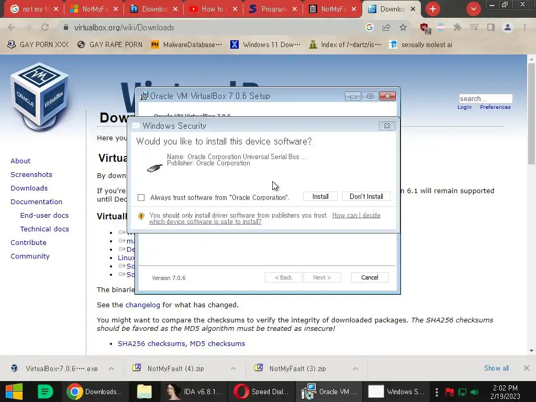
Task: Open the MalwareDatabase bookmark
Action: coord(186,45)
